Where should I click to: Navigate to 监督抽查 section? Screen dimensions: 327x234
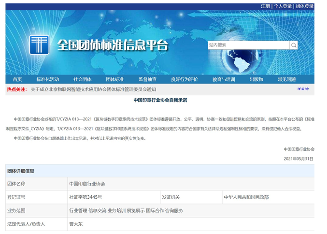[147, 79]
